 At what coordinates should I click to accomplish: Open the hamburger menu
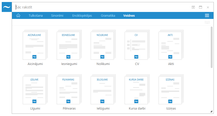(207, 16)
